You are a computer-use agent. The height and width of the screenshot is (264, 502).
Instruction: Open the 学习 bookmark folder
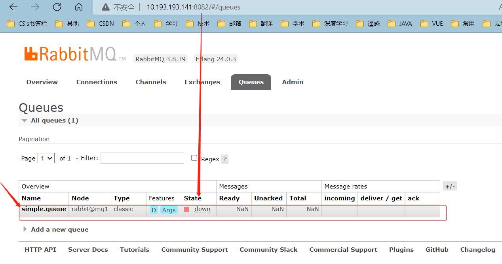[166, 24]
